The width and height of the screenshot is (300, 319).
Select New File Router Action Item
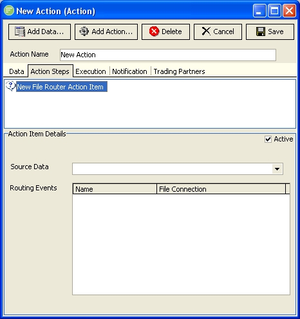point(62,87)
